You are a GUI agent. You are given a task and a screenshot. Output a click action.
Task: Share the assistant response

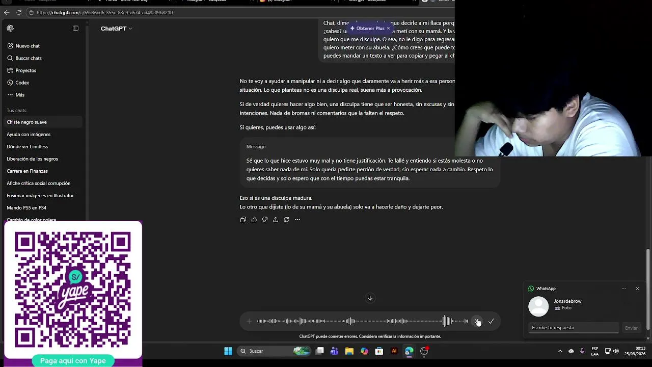click(276, 220)
